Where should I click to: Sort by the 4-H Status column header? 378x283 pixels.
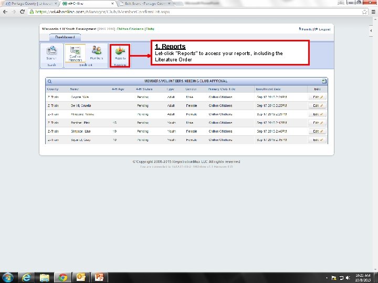point(144,89)
